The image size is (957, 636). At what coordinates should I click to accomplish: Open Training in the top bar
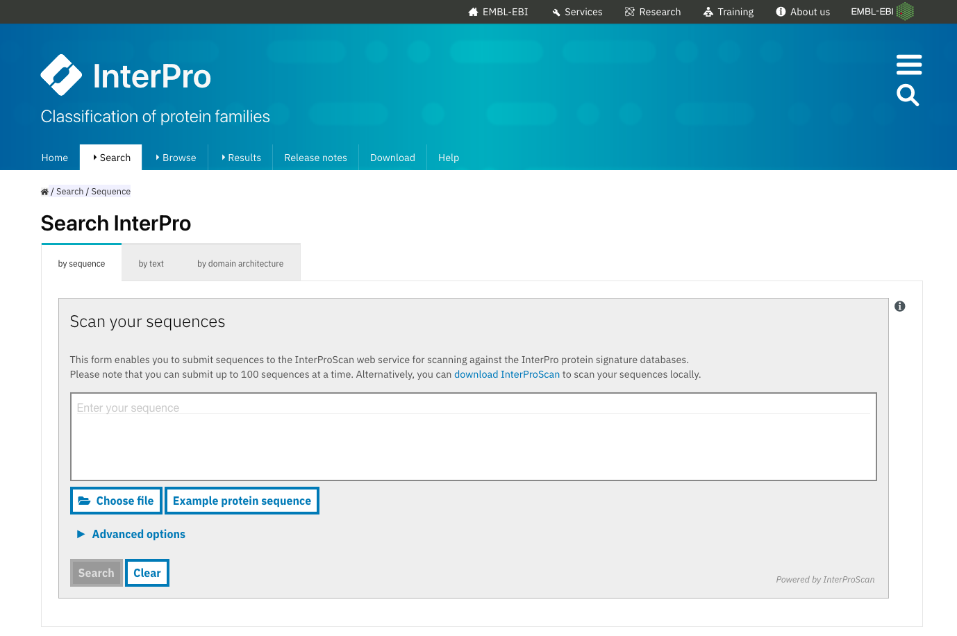click(x=728, y=12)
